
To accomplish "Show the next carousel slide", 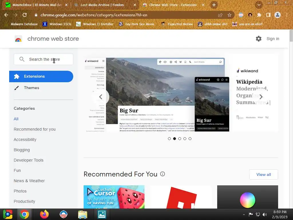I will [261, 97].
